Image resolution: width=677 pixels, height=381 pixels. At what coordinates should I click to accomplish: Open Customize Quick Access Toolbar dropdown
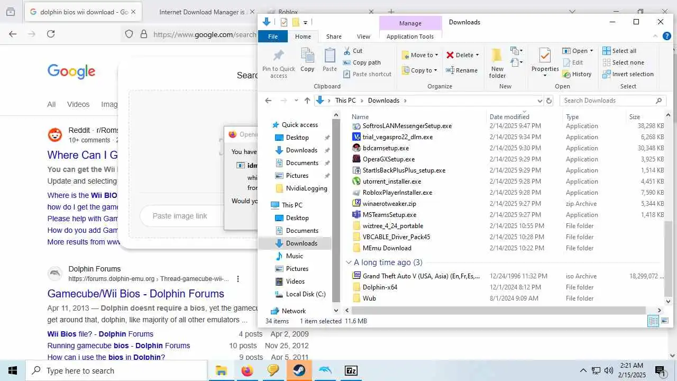(x=306, y=22)
